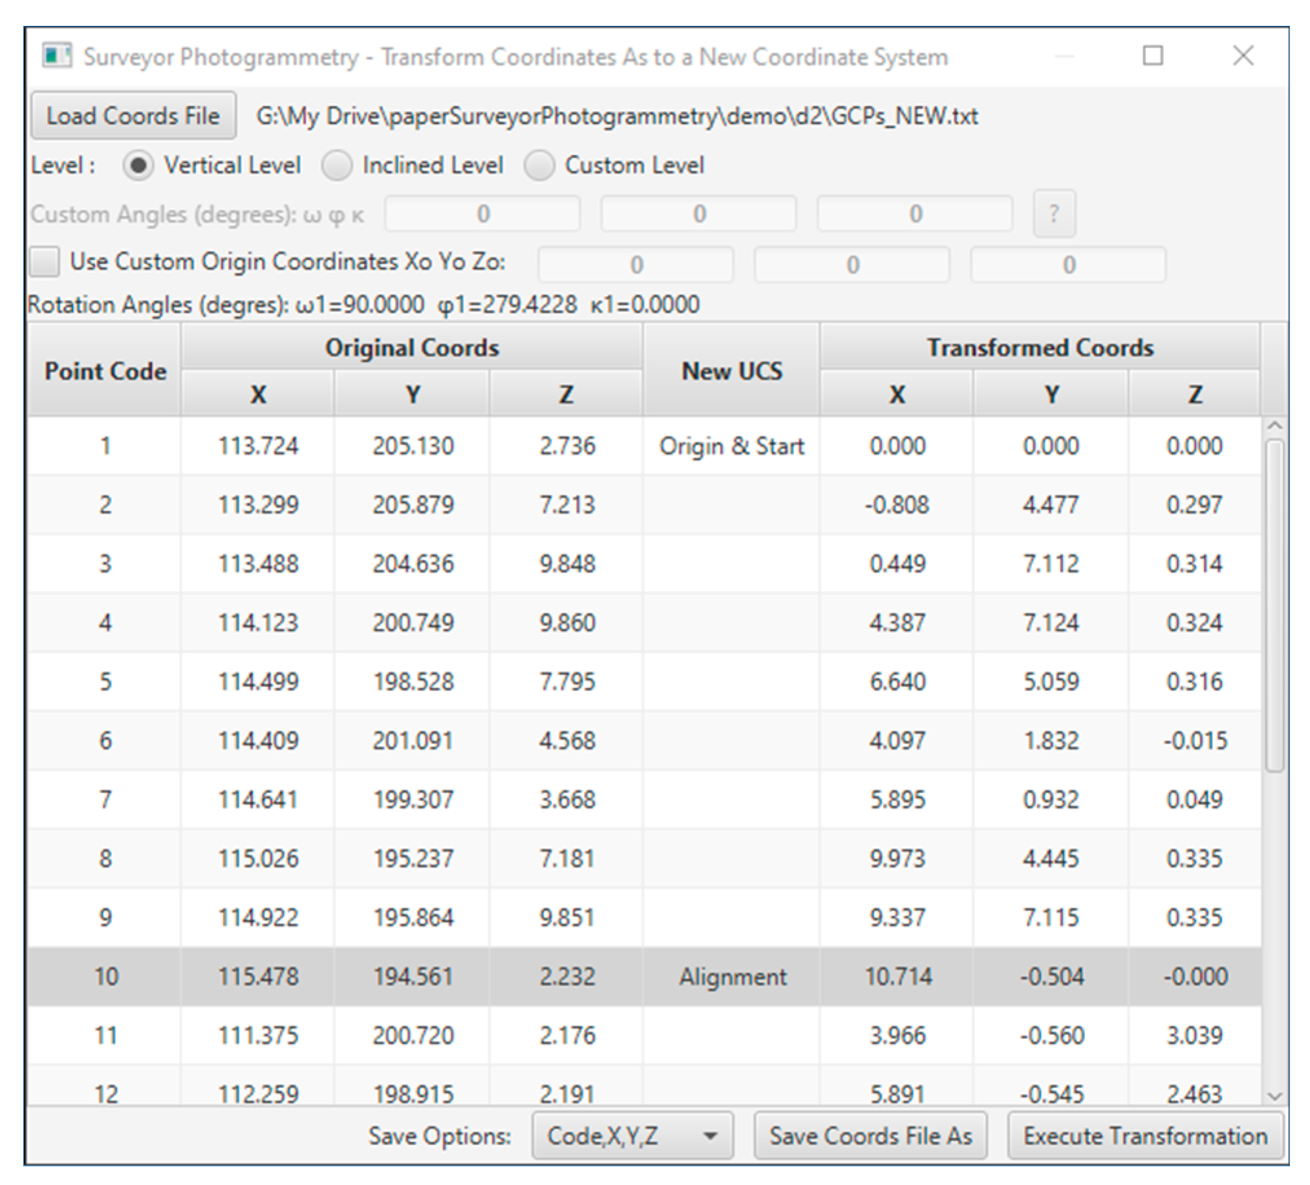Click the question mark help button
The width and height of the screenshot is (1310, 1185).
[1053, 214]
